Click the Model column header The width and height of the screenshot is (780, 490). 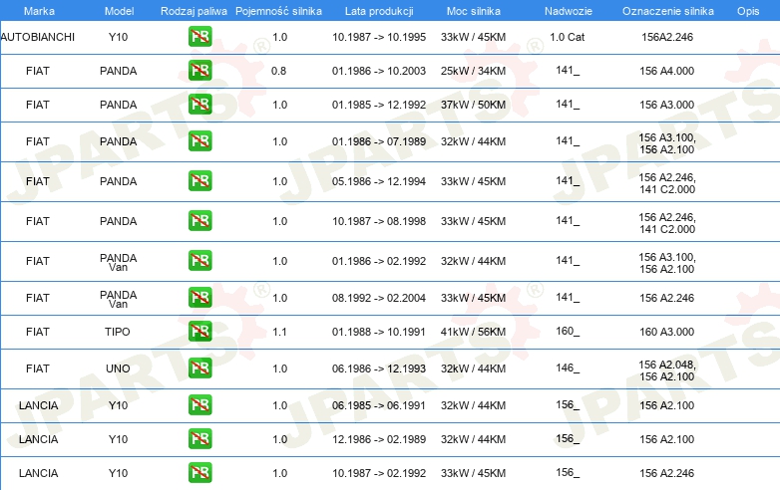pyautogui.click(x=119, y=11)
